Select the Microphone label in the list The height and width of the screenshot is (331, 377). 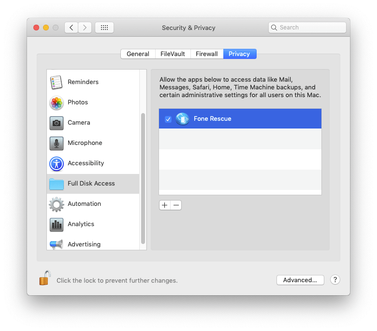[85, 143]
